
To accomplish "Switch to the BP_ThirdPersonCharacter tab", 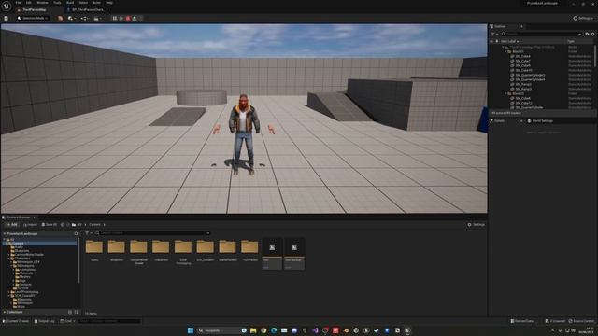I will (x=88, y=9).
